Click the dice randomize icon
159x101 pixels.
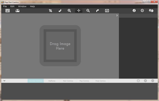coord(151,11)
